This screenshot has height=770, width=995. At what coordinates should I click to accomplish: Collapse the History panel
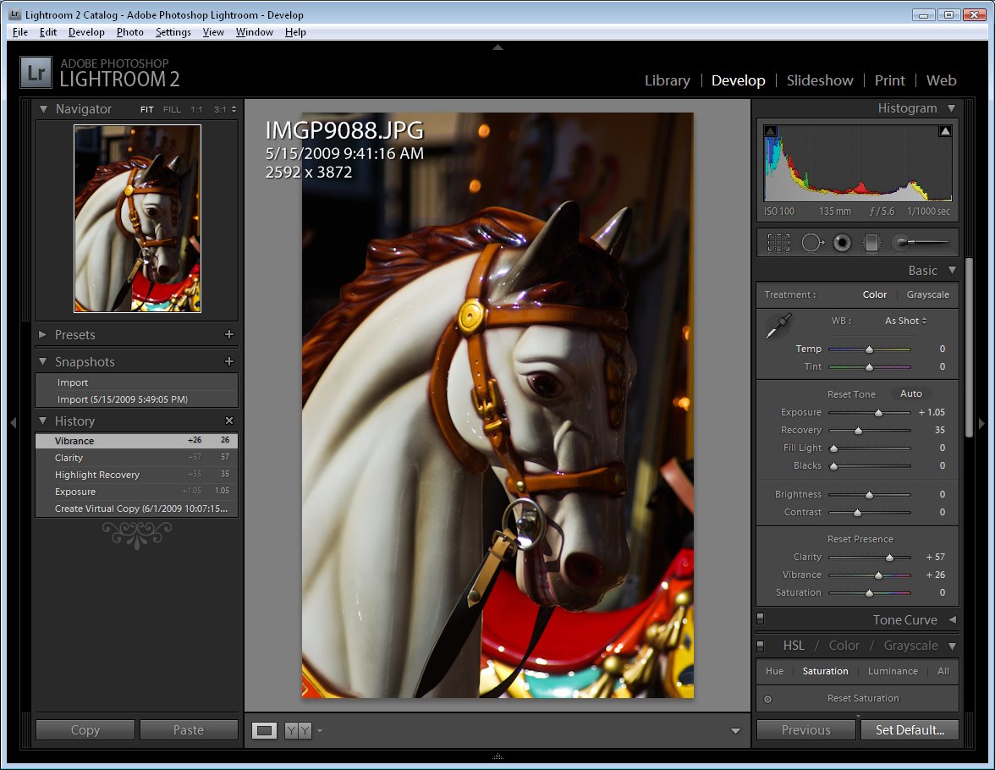tap(43, 421)
